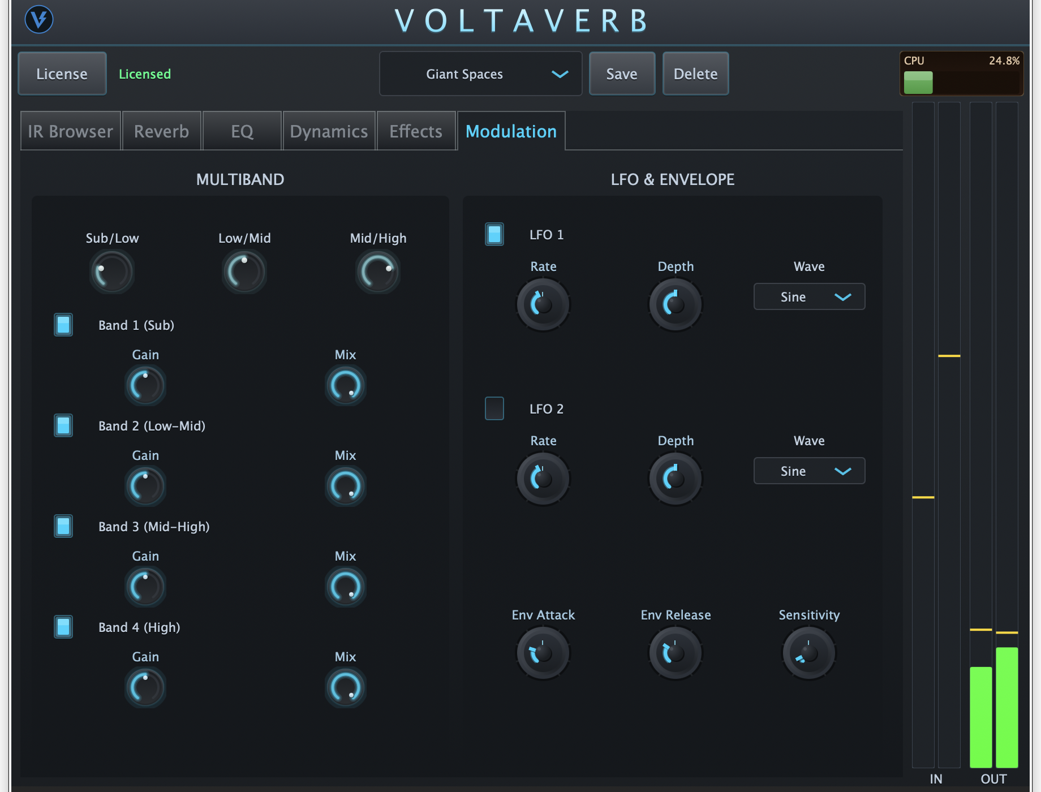Open the IR Browser tab
The image size is (1041, 792).
(70, 131)
